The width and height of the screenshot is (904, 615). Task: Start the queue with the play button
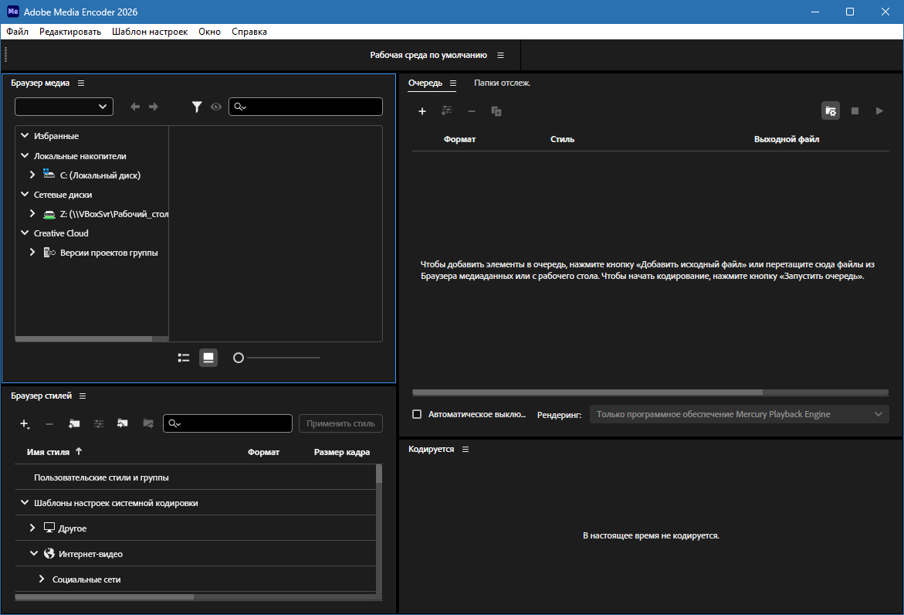[x=879, y=110]
